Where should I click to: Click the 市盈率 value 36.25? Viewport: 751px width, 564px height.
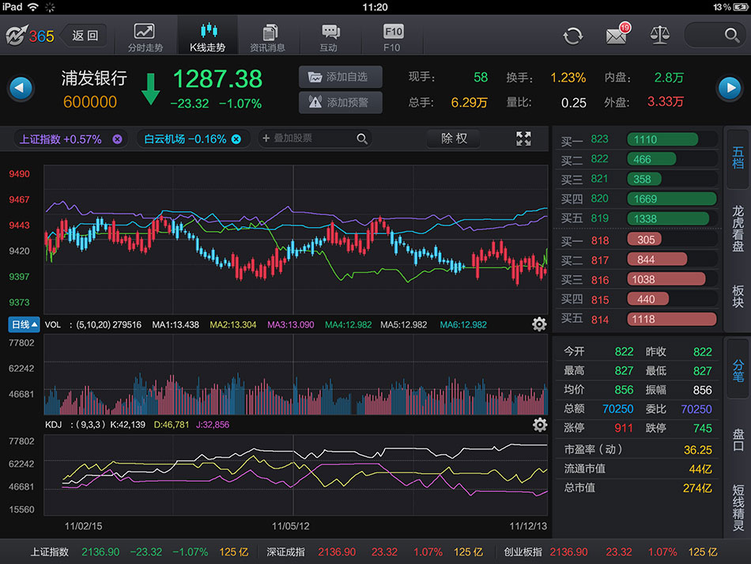coord(698,450)
